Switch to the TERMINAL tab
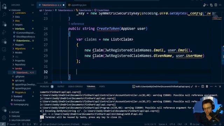 (x=91, y=86)
